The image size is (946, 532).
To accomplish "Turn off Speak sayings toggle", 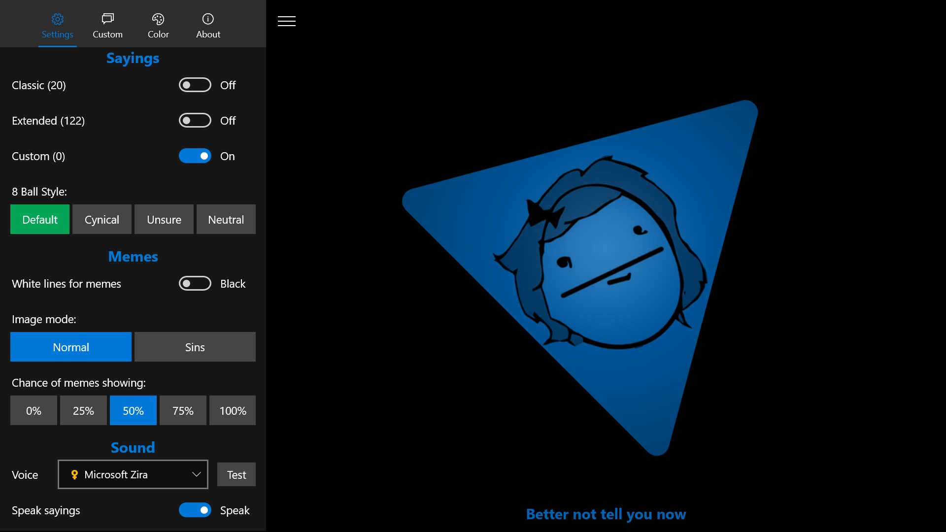I will [195, 510].
